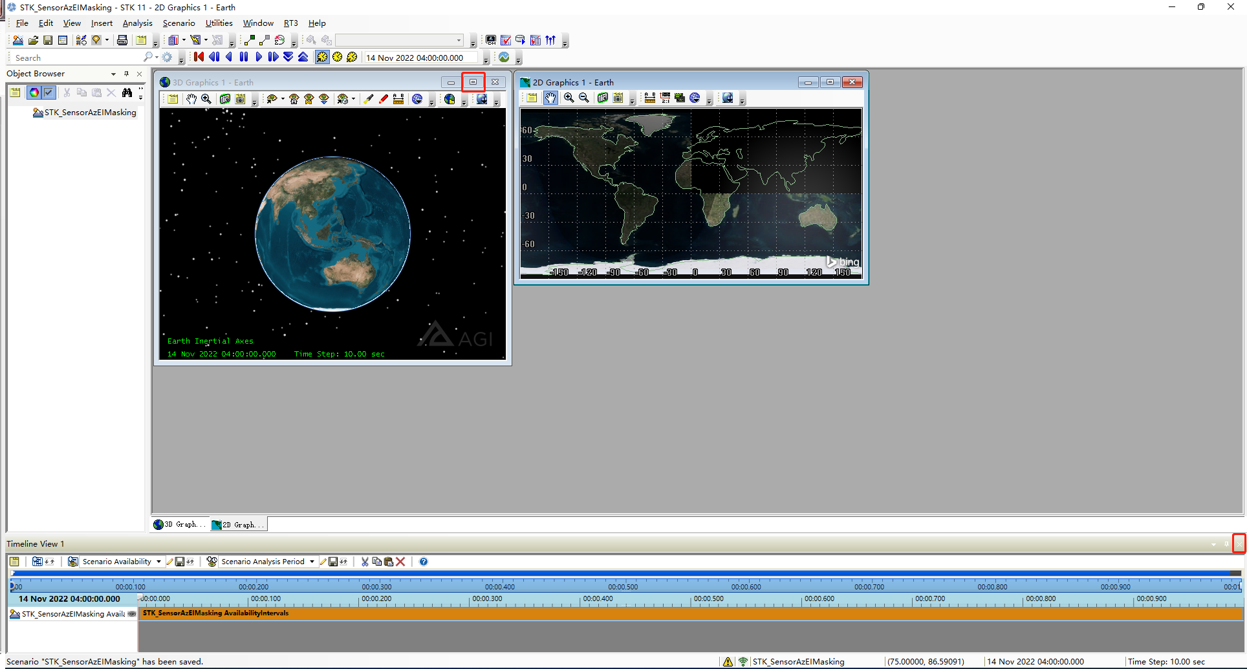Screen dimensions: 1247x669
Task: Open the Analysis menu
Action: (x=137, y=23)
